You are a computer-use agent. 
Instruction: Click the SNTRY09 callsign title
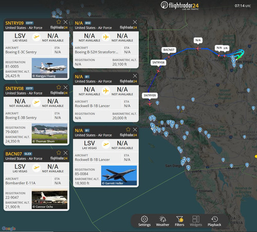click(14, 23)
